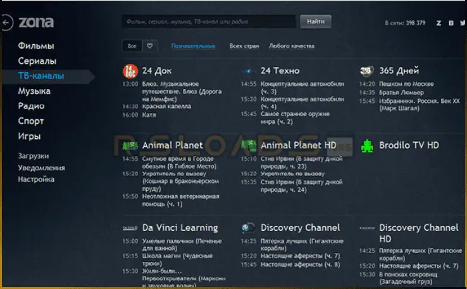Expand the 'Познавательные' genre dropdown
The image size is (467, 289).
(x=193, y=46)
